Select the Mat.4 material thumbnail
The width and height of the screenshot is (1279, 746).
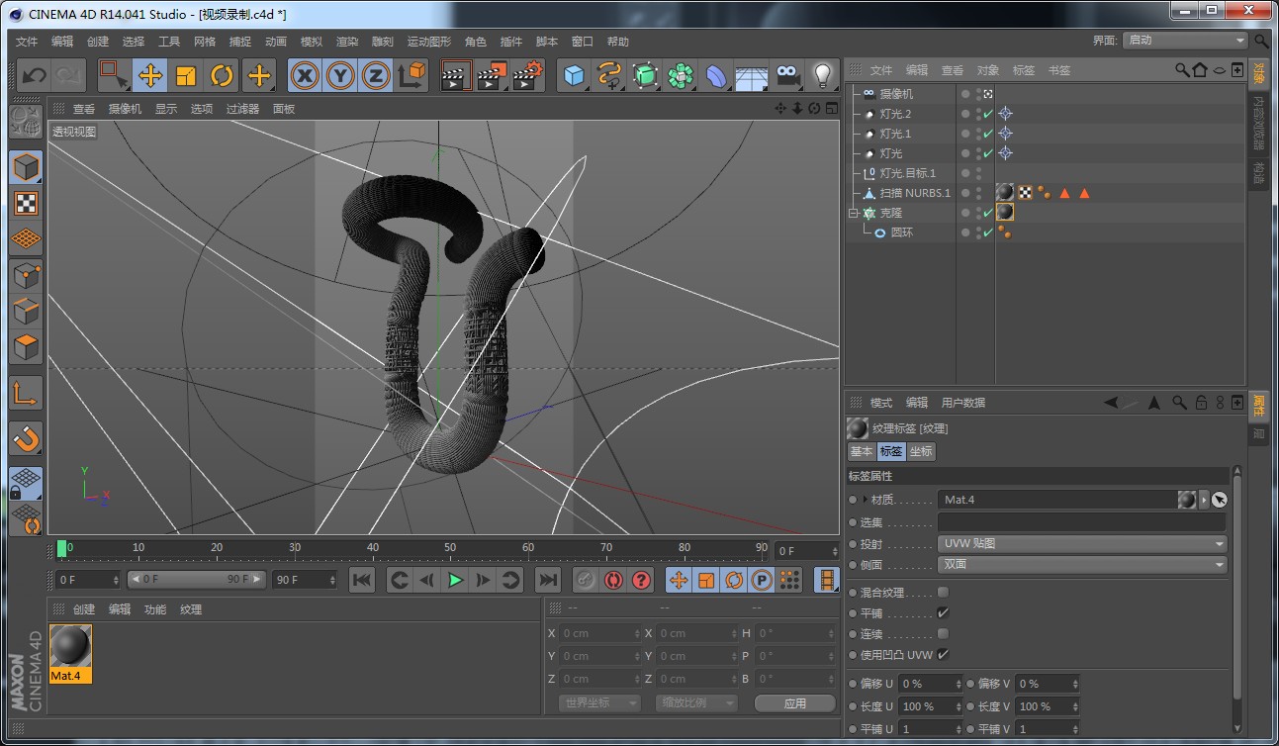70,654
